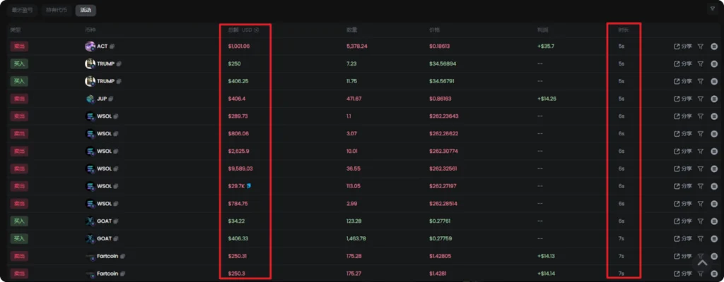Open the filter icon above the table

coord(712,8)
